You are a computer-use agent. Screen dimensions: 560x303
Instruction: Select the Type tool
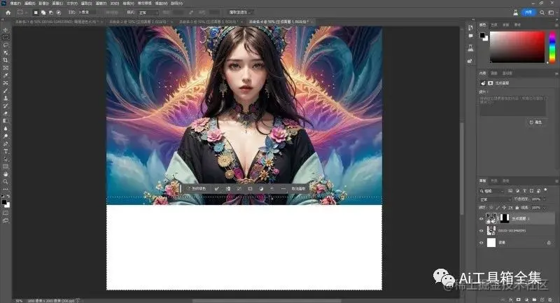coord(6,151)
